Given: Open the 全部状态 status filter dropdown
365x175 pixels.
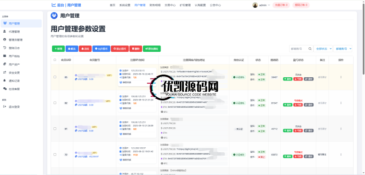Looking at the screenshot, I should tap(323, 49).
